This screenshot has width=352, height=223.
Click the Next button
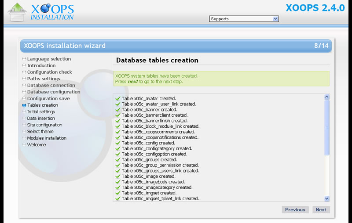click(x=321, y=210)
